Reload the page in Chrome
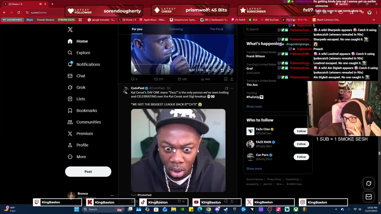The height and width of the screenshot is (214, 381). (19, 12)
